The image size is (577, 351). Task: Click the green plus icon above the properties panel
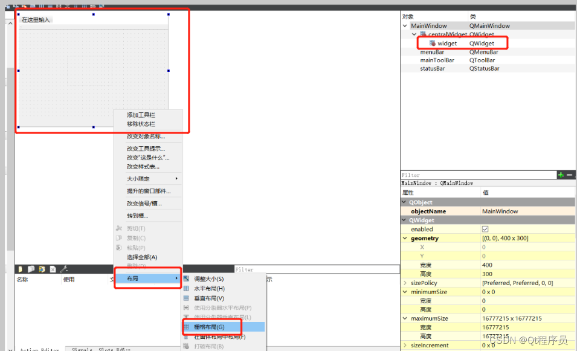click(x=559, y=175)
